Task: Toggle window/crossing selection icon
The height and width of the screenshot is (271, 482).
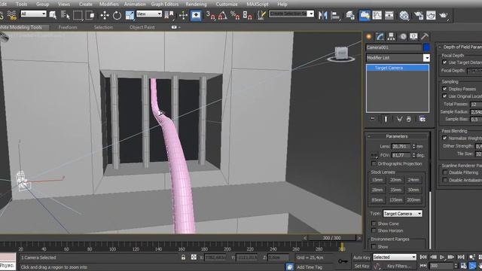Action: pyautogui.click(x=90, y=15)
